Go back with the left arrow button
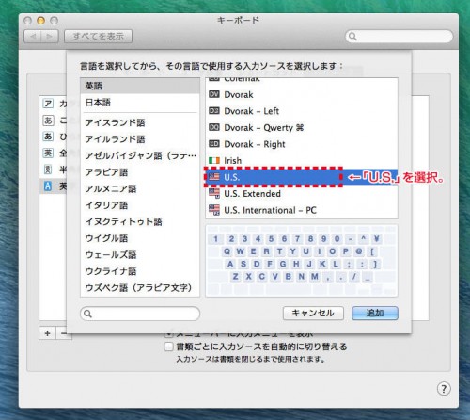 (33, 37)
